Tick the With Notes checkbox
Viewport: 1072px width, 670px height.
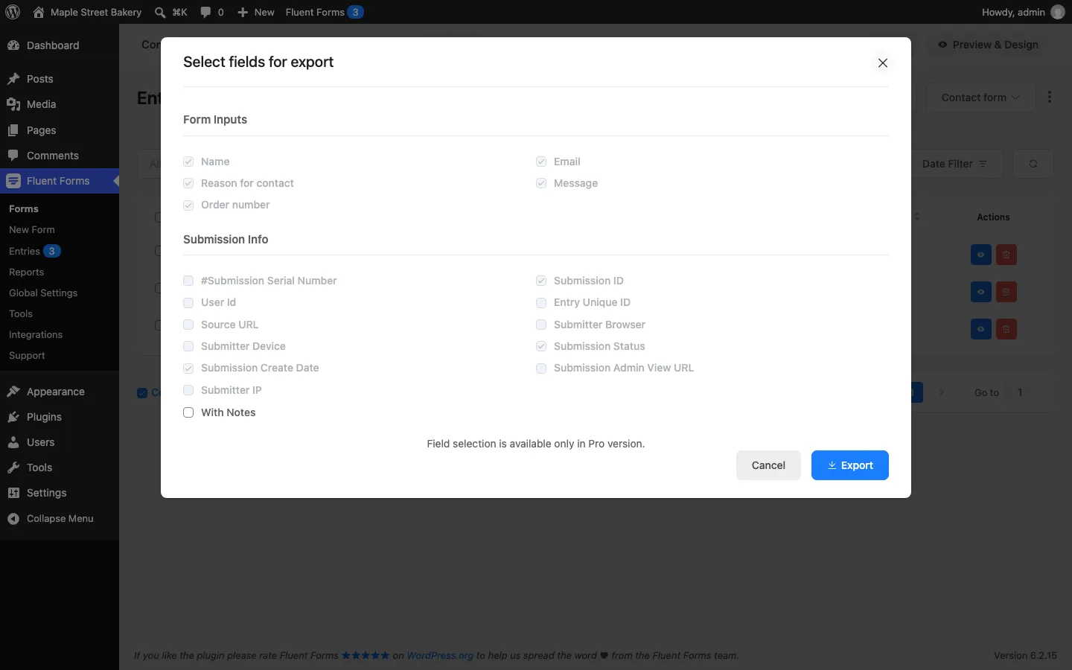click(x=188, y=412)
